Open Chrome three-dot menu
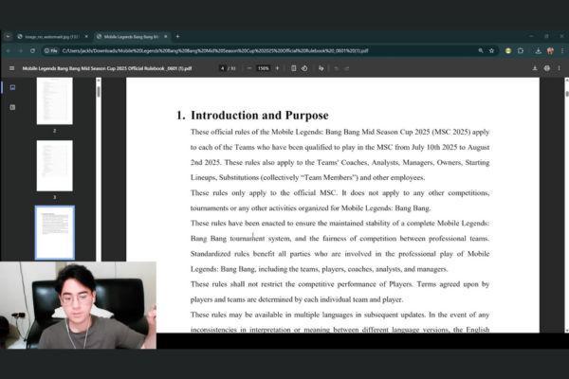The image size is (569, 379). (562, 51)
